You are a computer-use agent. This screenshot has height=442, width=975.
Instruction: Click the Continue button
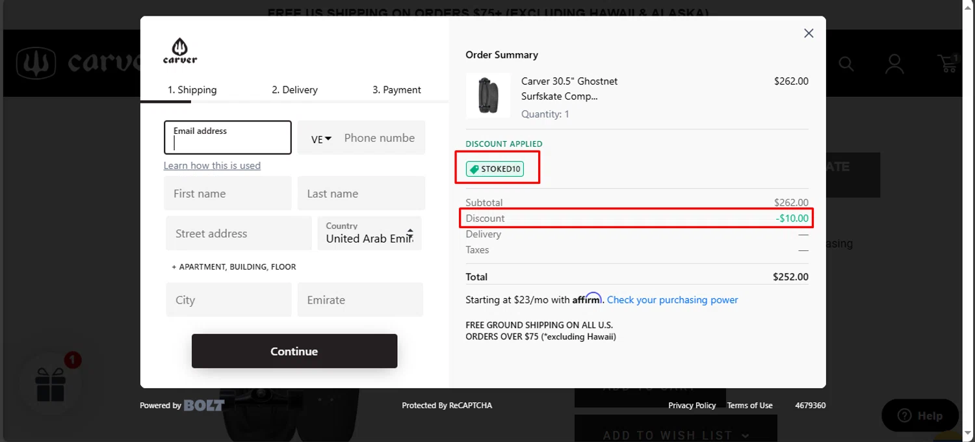294,351
